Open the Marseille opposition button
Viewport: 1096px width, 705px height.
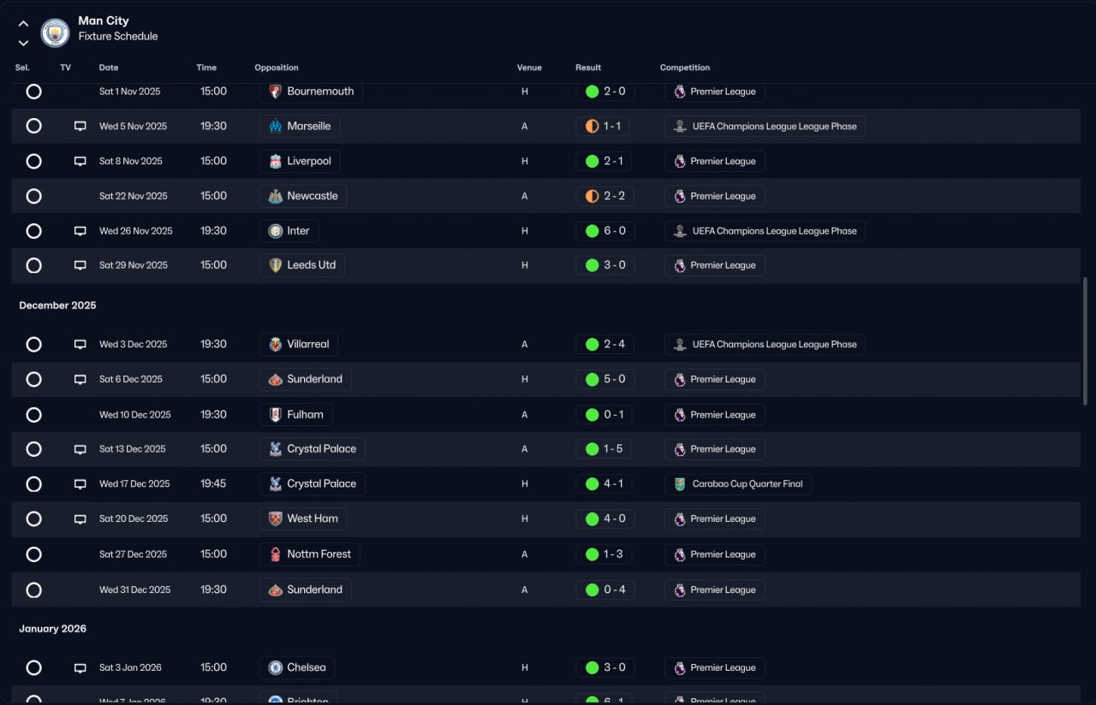(x=300, y=127)
